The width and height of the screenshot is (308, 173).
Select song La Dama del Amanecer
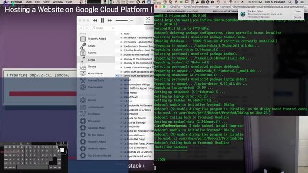coord(138,131)
